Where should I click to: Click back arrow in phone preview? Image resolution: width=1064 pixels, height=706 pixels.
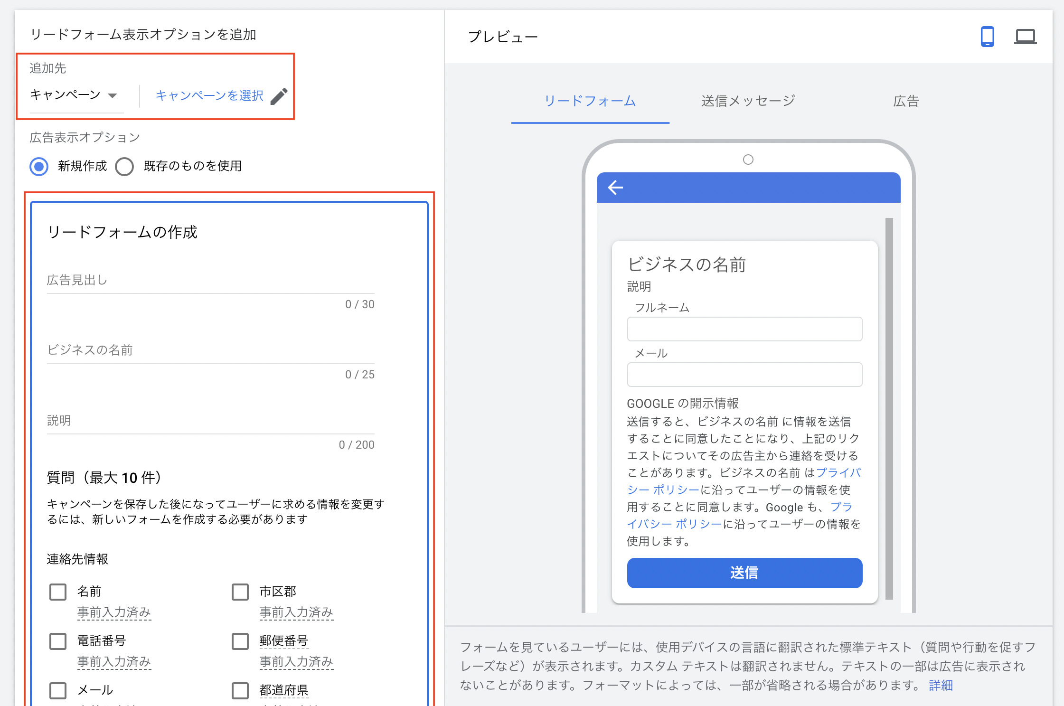tap(615, 188)
